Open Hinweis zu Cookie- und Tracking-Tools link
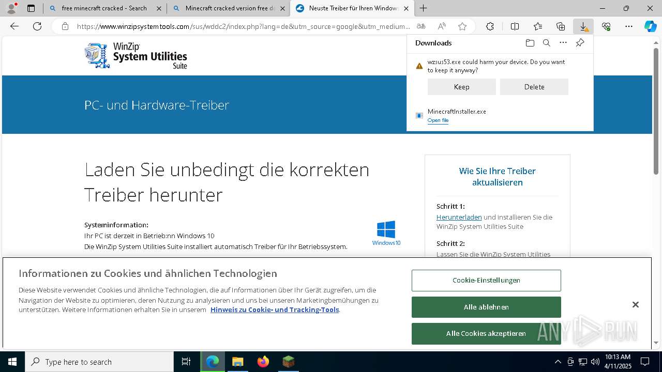The width and height of the screenshot is (662, 372). tap(275, 309)
